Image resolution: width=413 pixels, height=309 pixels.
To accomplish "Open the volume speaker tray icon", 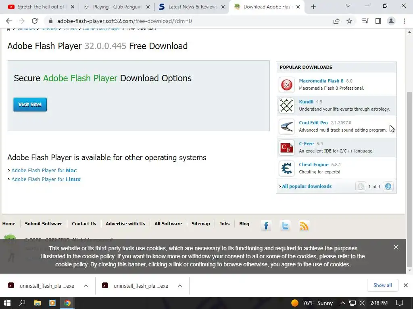I will (x=362, y=303).
